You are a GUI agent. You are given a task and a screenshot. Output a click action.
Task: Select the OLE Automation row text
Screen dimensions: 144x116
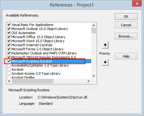(x=24, y=33)
